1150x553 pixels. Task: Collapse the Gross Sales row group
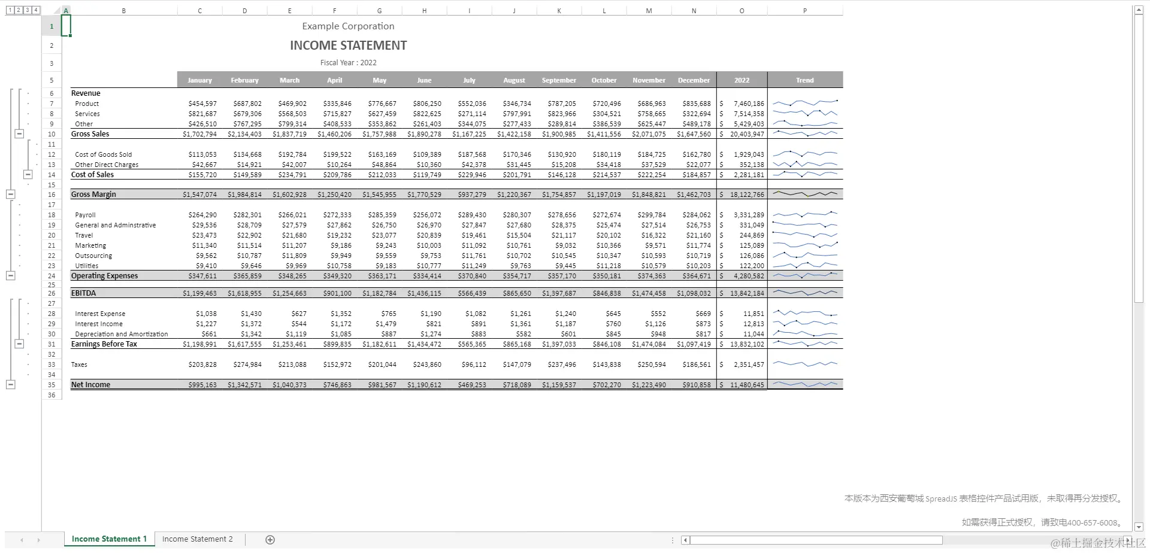(x=19, y=134)
